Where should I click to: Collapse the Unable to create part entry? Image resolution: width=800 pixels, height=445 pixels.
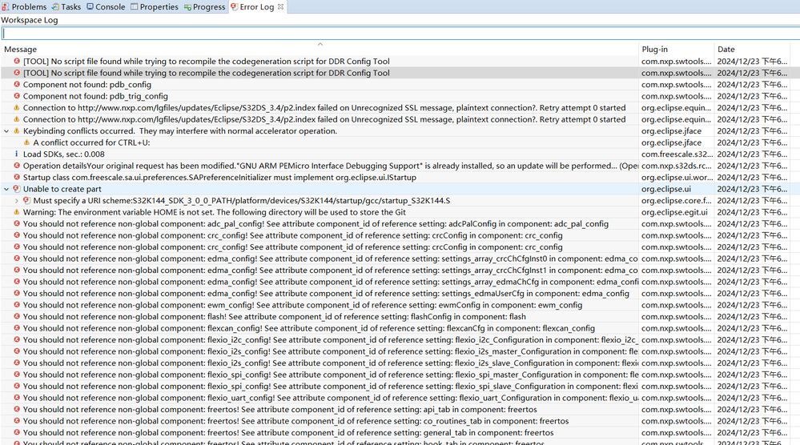[x=6, y=189]
